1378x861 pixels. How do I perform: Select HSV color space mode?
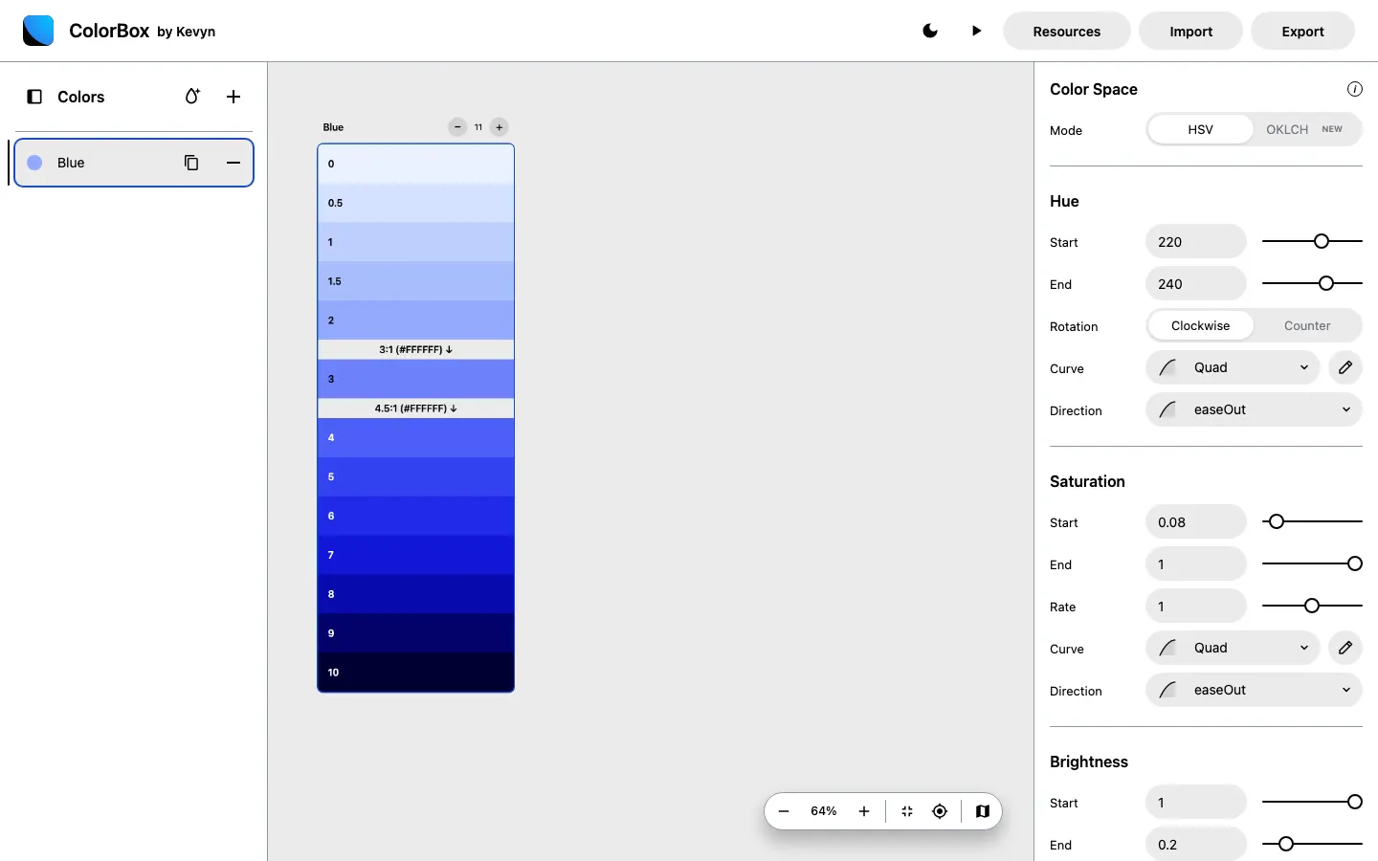[x=1200, y=129]
